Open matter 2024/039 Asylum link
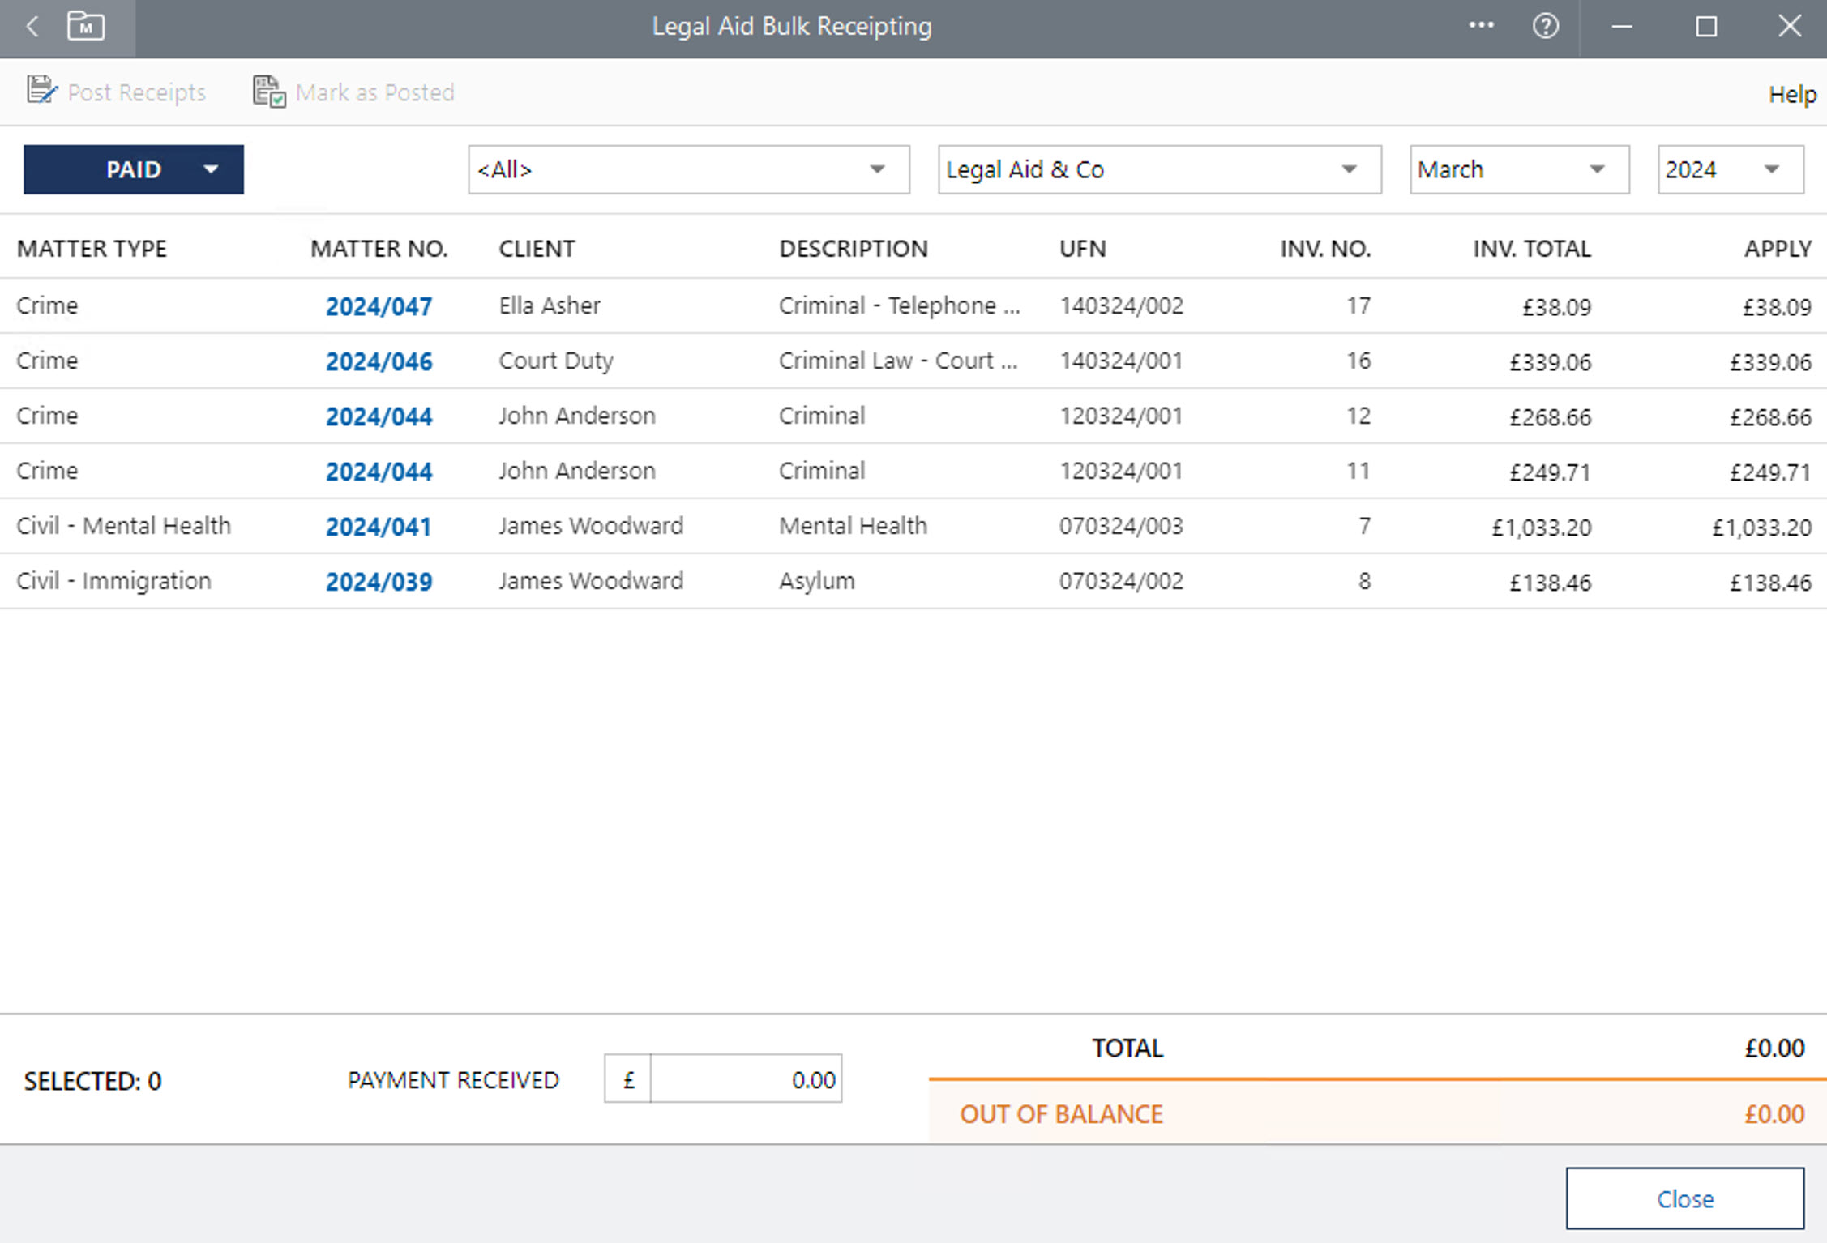Image resolution: width=1827 pixels, height=1243 pixels. pyautogui.click(x=379, y=582)
